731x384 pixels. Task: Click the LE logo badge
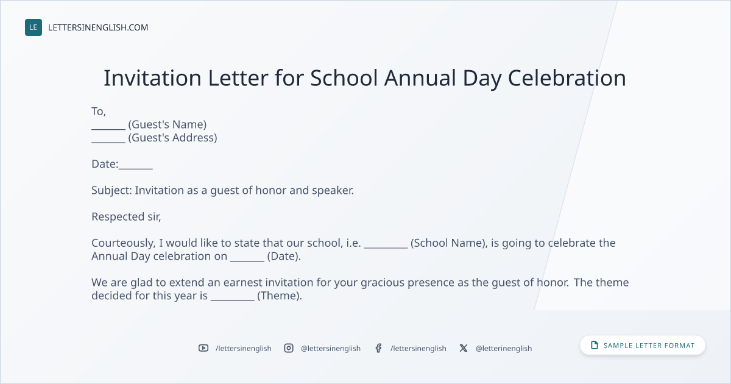coord(34,27)
